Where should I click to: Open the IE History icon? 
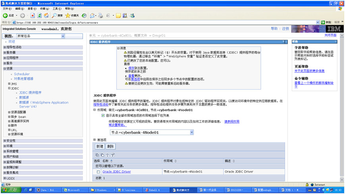pyautogui.click(x=84, y=15)
